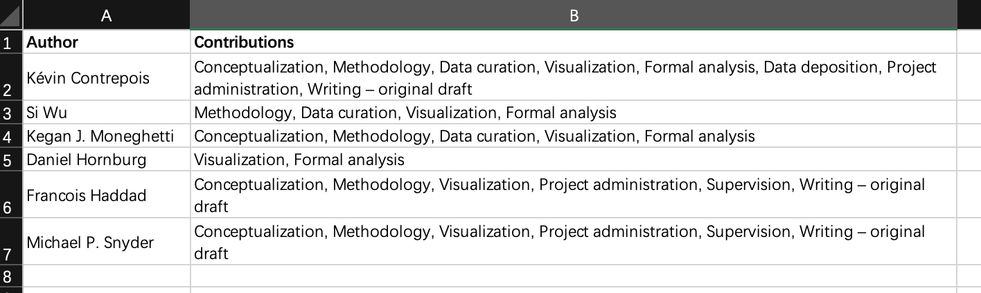The width and height of the screenshot is (981, 293).
Task: Select the Michael P. Snyder cell
Action: click(106, 243)
